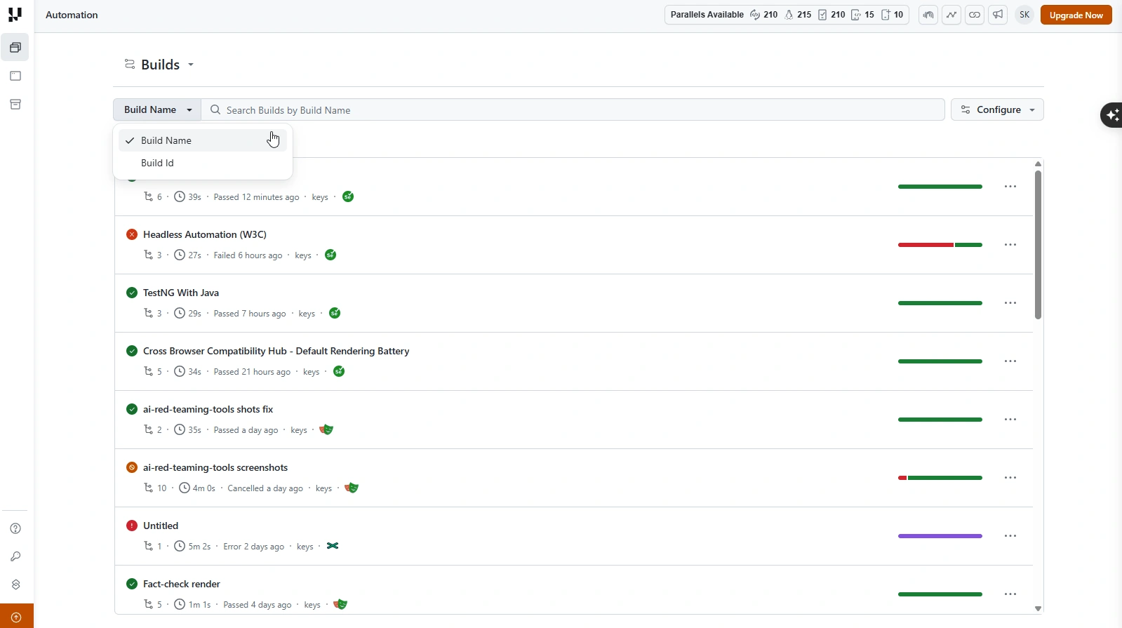
Task: Click the LambdaTest logo in the sidebar
Action: tap(15, 15)
